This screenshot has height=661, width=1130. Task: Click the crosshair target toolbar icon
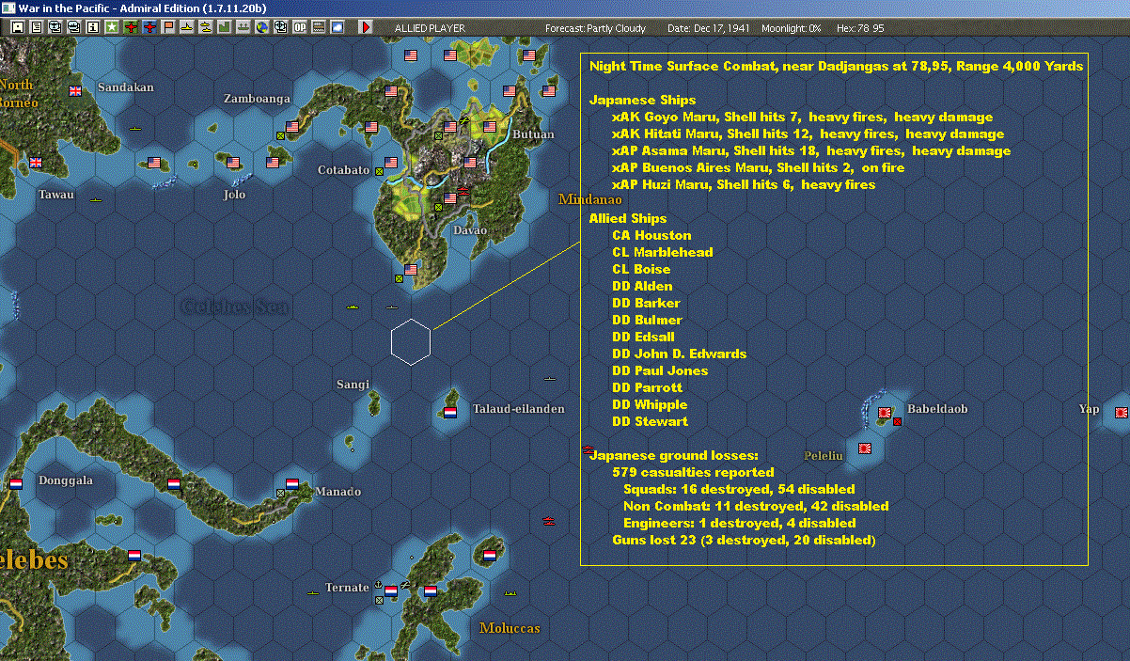pos(280,27)
